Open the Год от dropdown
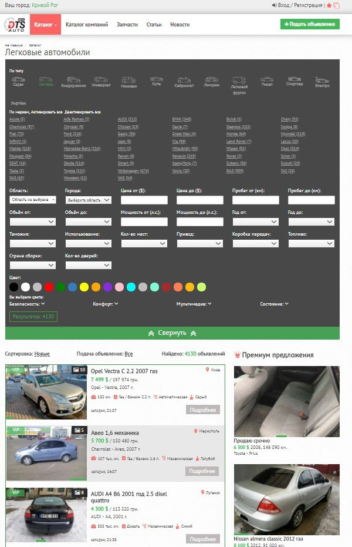This screenshot has height=547, width=352. click(256, 222)
